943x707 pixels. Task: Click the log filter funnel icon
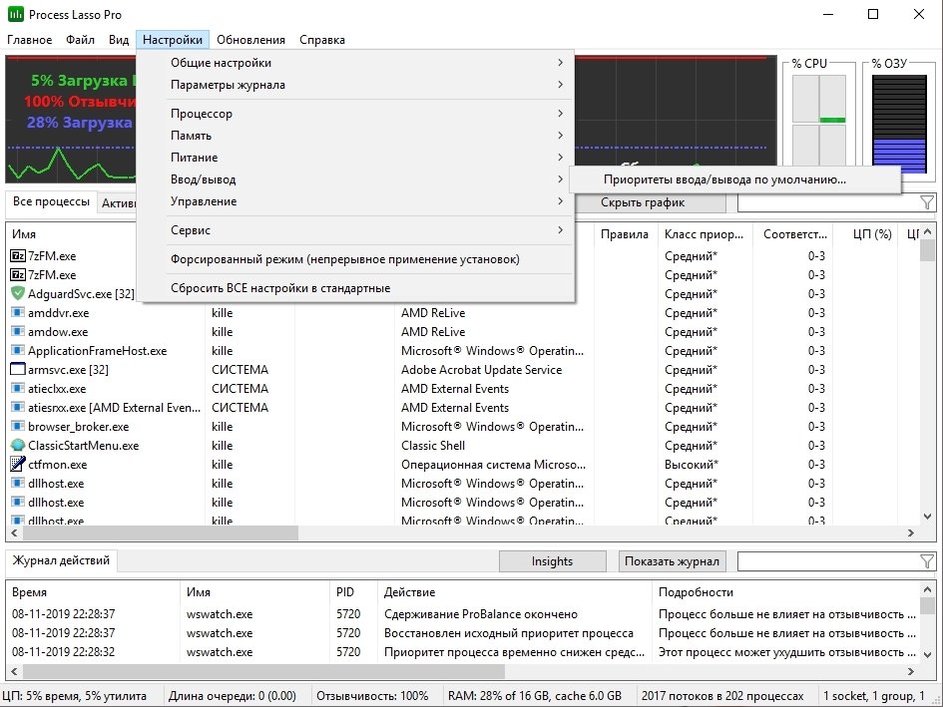tap(927, 561)
